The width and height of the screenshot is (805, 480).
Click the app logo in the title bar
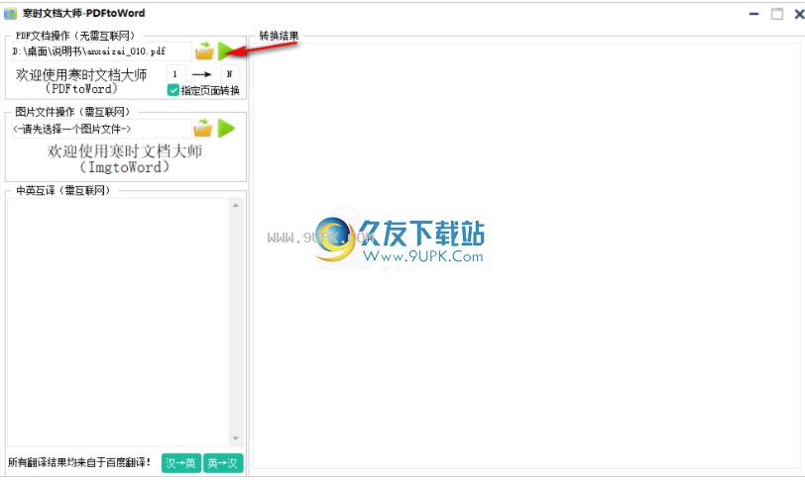[10, 13]
